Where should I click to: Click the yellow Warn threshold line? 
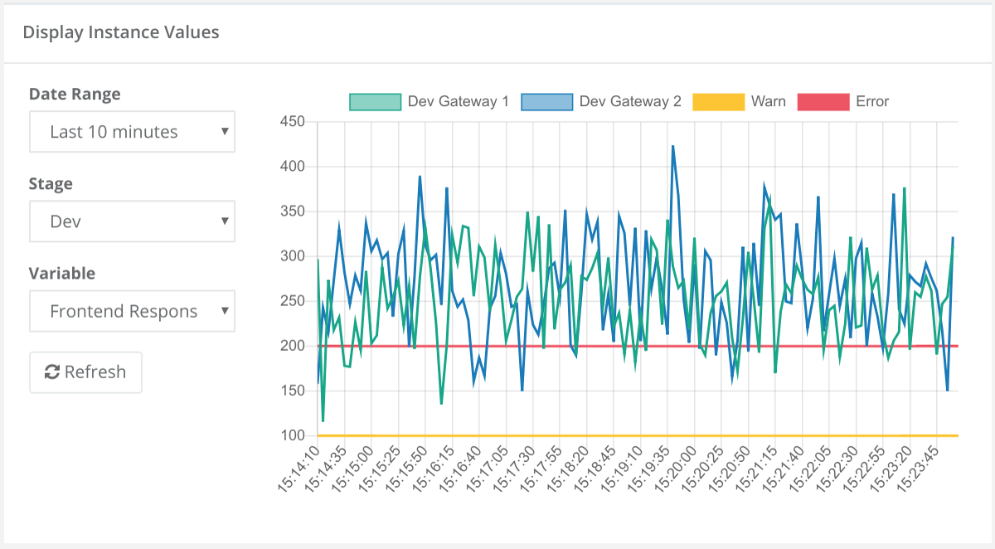click(580, 435)
